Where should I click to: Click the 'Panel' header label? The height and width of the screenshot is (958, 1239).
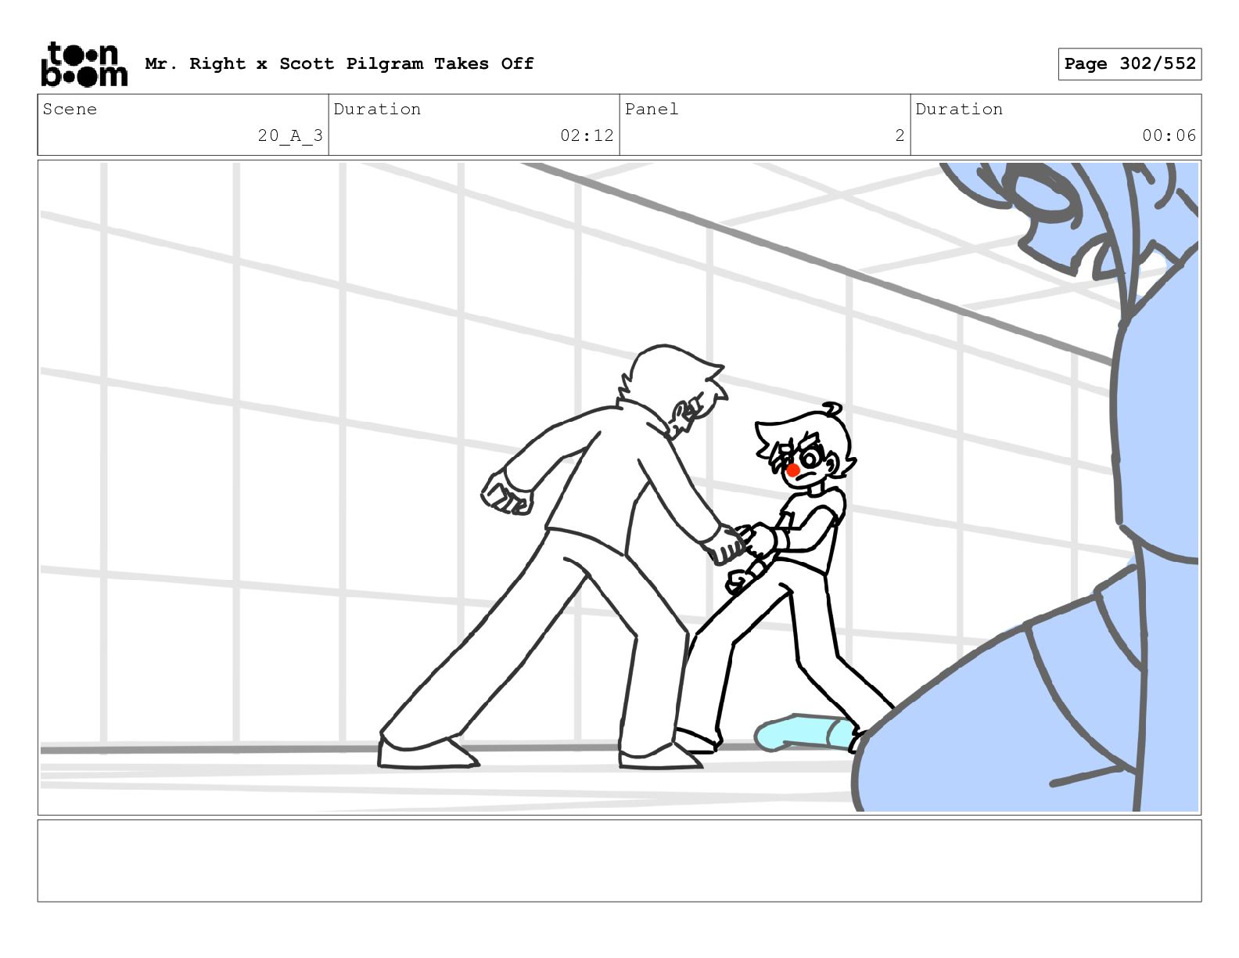coord(652,109)
